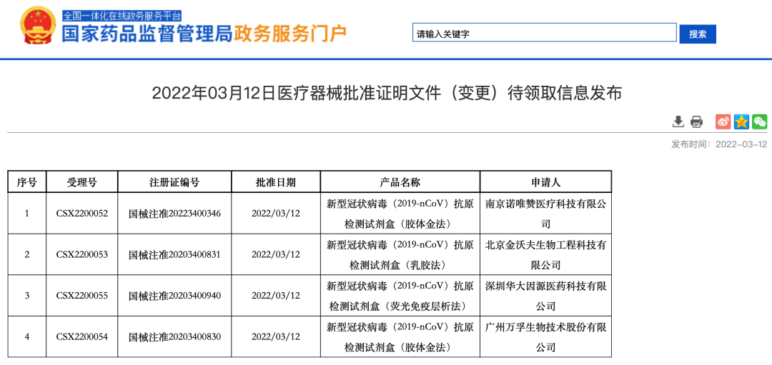
Task: Click the 序号 column header
Action: coord(27,182)
